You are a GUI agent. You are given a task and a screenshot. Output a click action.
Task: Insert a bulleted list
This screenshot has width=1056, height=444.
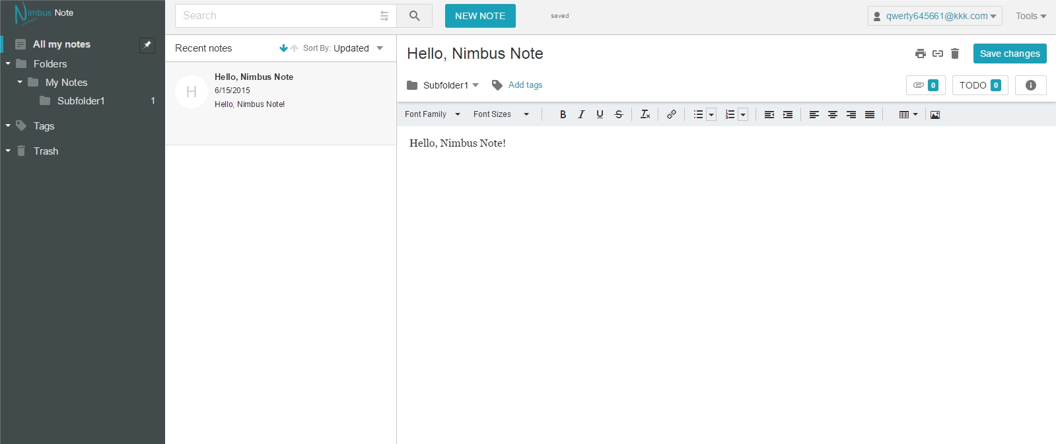coord(698,114)
